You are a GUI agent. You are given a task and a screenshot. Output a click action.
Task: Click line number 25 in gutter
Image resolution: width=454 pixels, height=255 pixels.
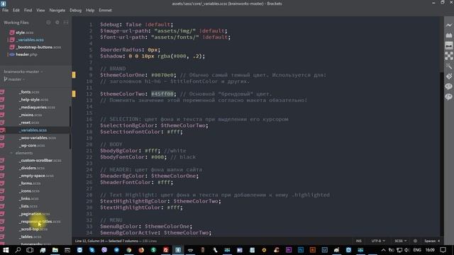point(89,176)
